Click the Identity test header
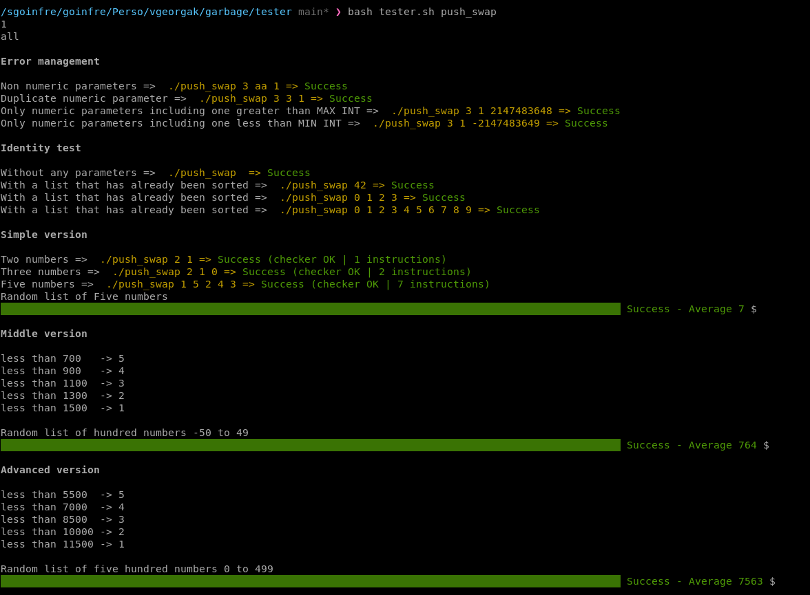This screenshot has width=810, height=595. (41, 148)
